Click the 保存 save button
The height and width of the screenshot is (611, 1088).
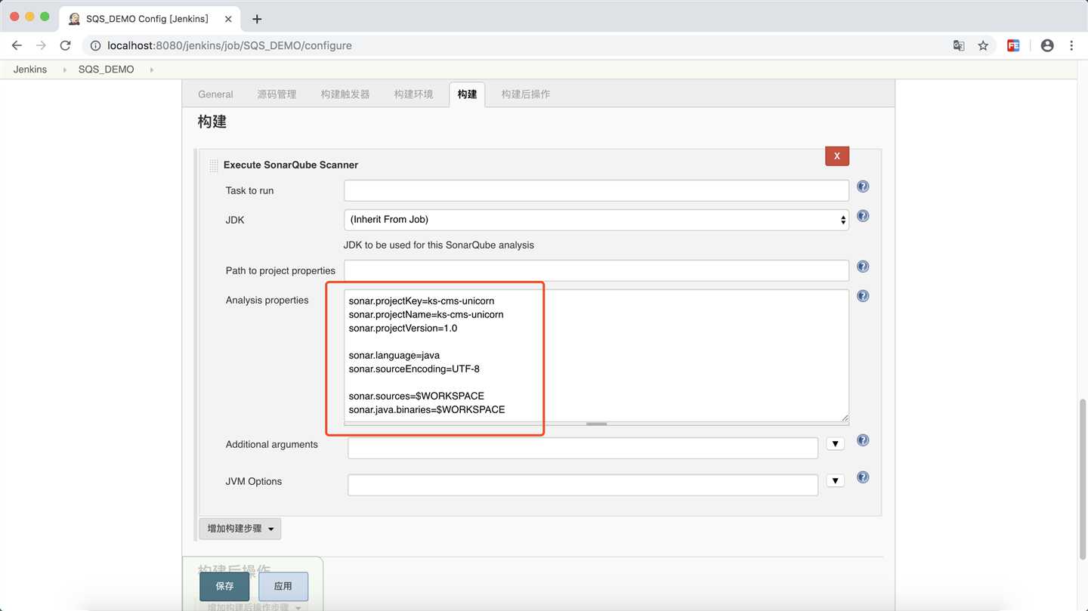[224, 586]
